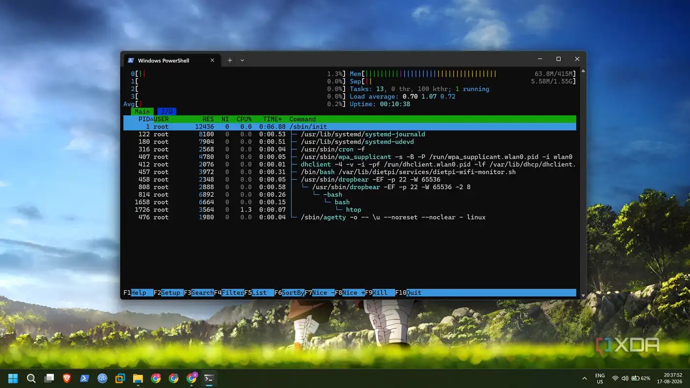Open the battery 62% tray indicator

[641, 378]
